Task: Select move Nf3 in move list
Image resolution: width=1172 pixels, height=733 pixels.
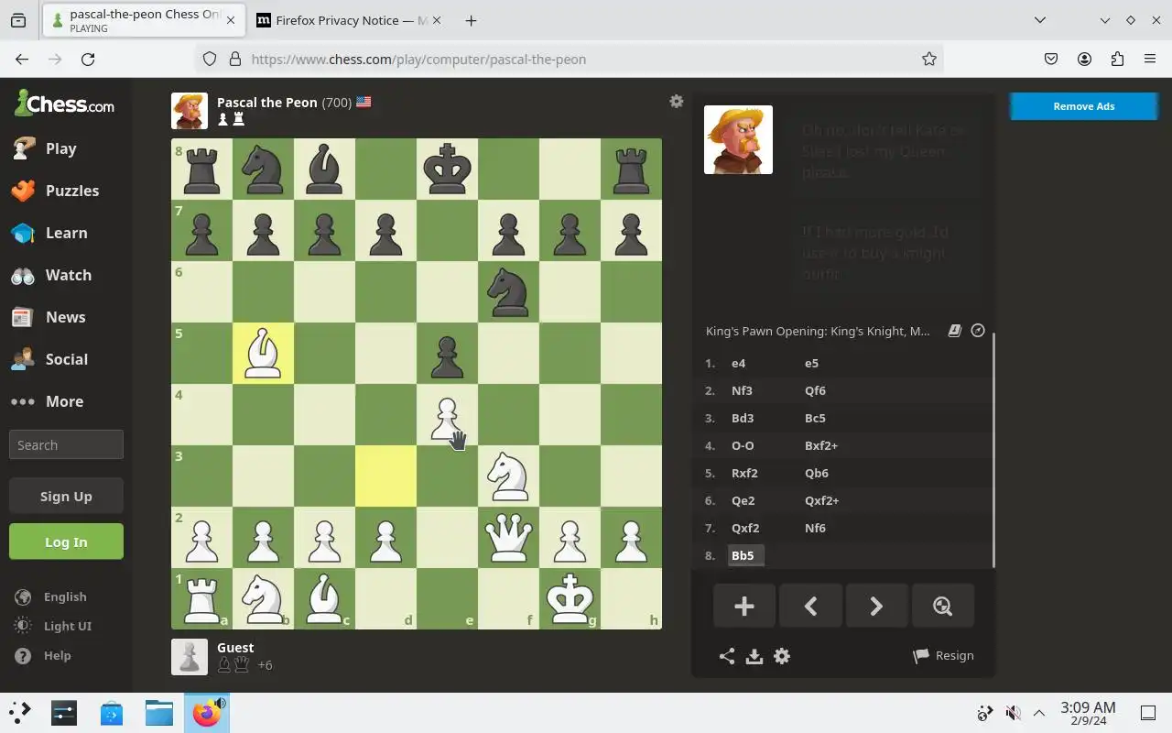Action: 742,390
